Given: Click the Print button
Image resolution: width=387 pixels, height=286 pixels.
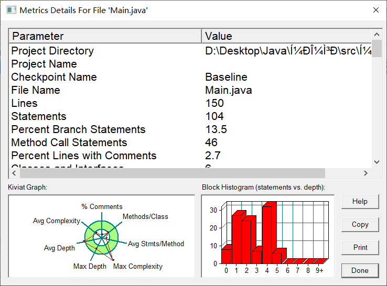Looking at the screenshot, I should coord(360,247).
